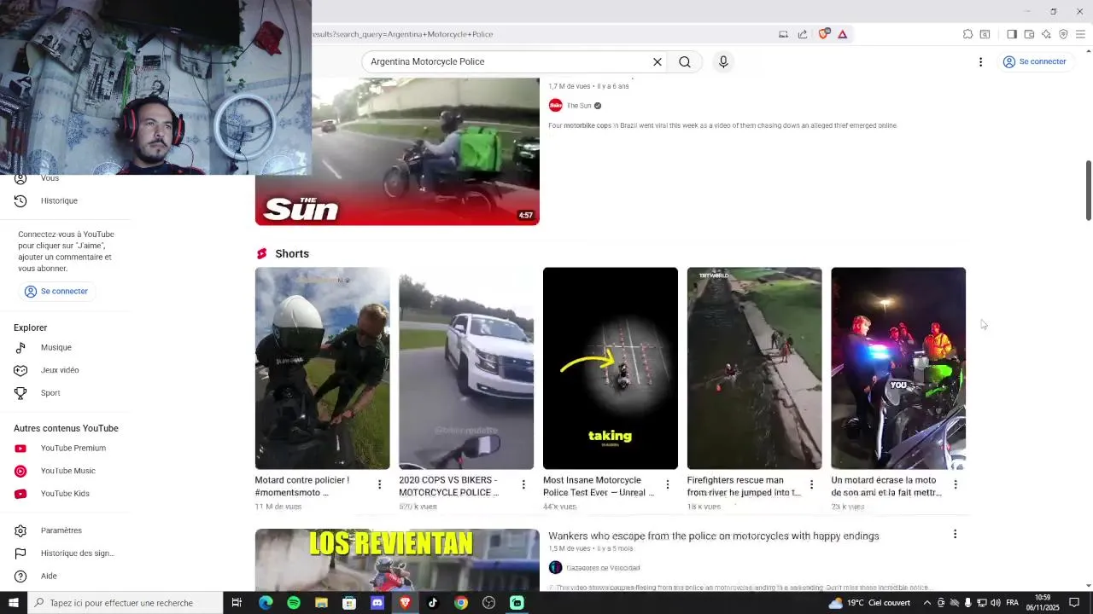The image size is (1093, 614).
Task: Open 'Wankers who escape from the police' title
Action: point(714,536)
